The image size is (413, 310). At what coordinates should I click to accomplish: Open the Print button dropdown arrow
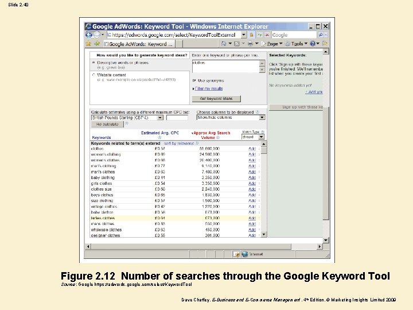click(256, 44)
